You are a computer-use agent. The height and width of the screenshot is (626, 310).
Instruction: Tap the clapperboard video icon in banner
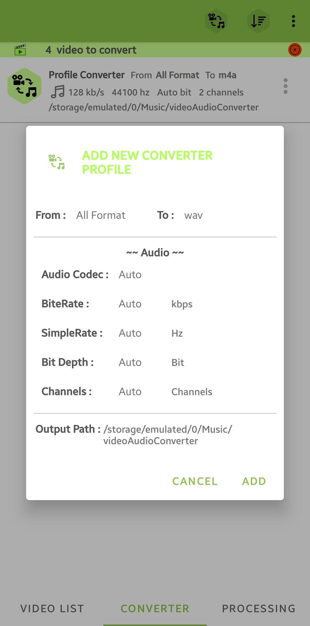[20, 50]
